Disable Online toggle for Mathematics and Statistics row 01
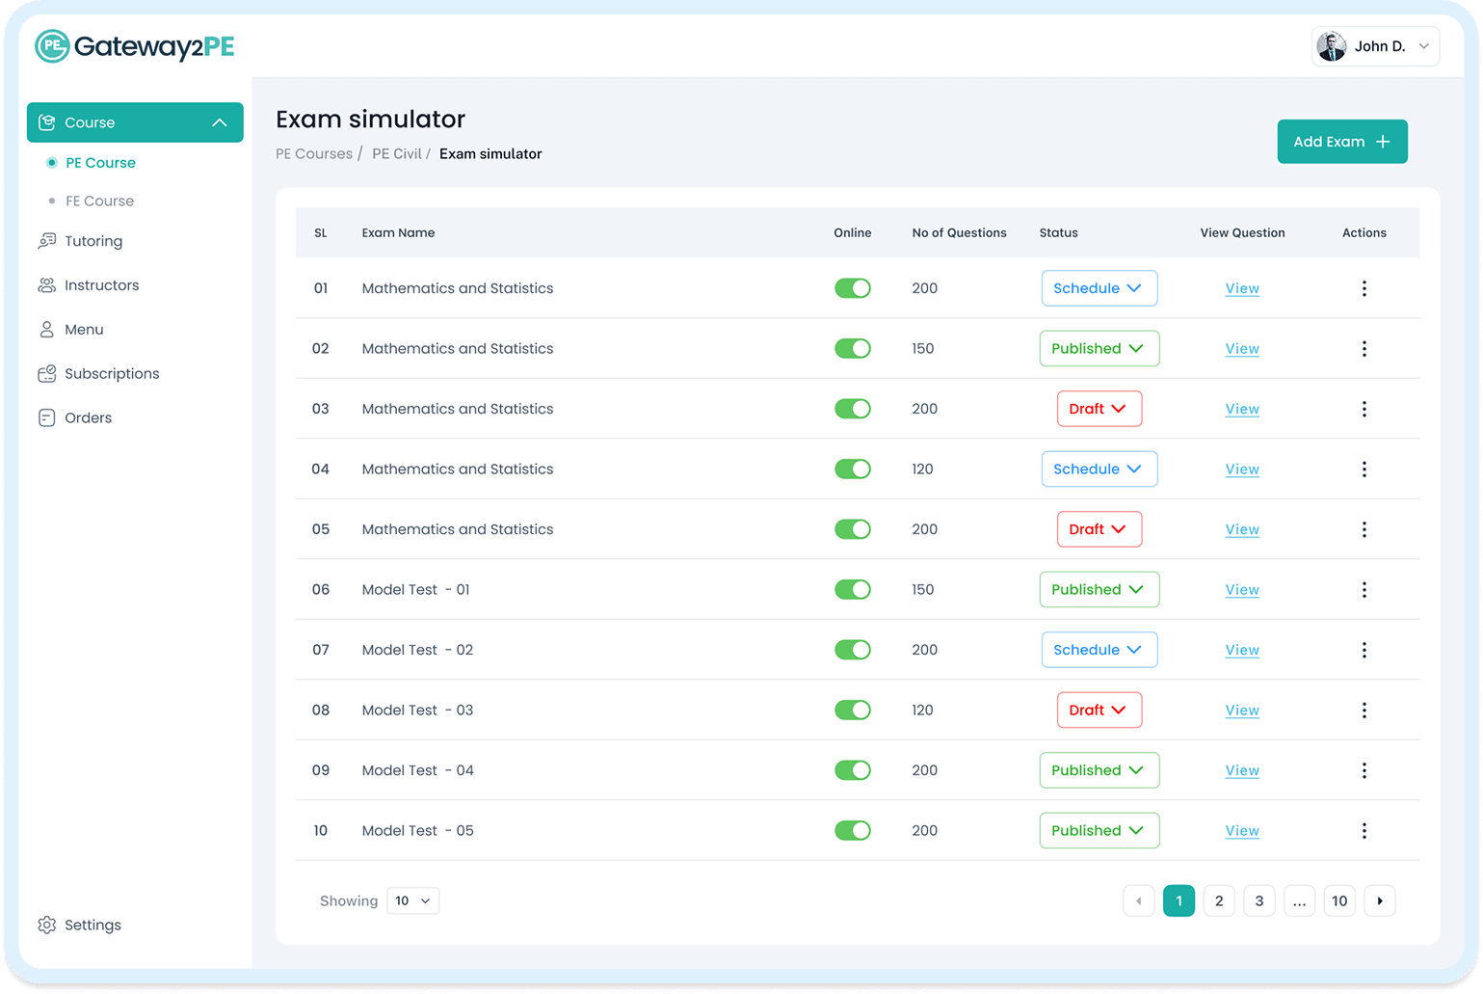The width and height of the screenshot is (1483, 994). [852, 287]
